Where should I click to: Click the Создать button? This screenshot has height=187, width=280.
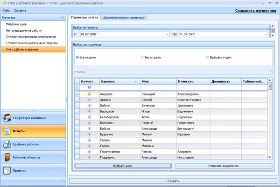(174, 181)
